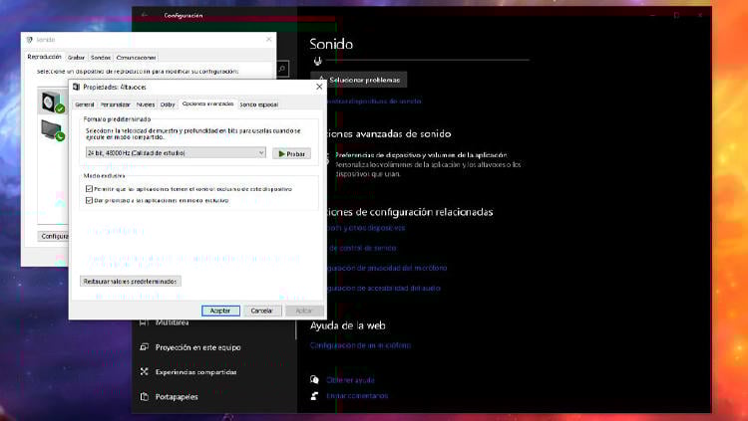Viewport: 748px width, 421px height.
Task: Click the microphone test level bar
Action: (428, 61)
